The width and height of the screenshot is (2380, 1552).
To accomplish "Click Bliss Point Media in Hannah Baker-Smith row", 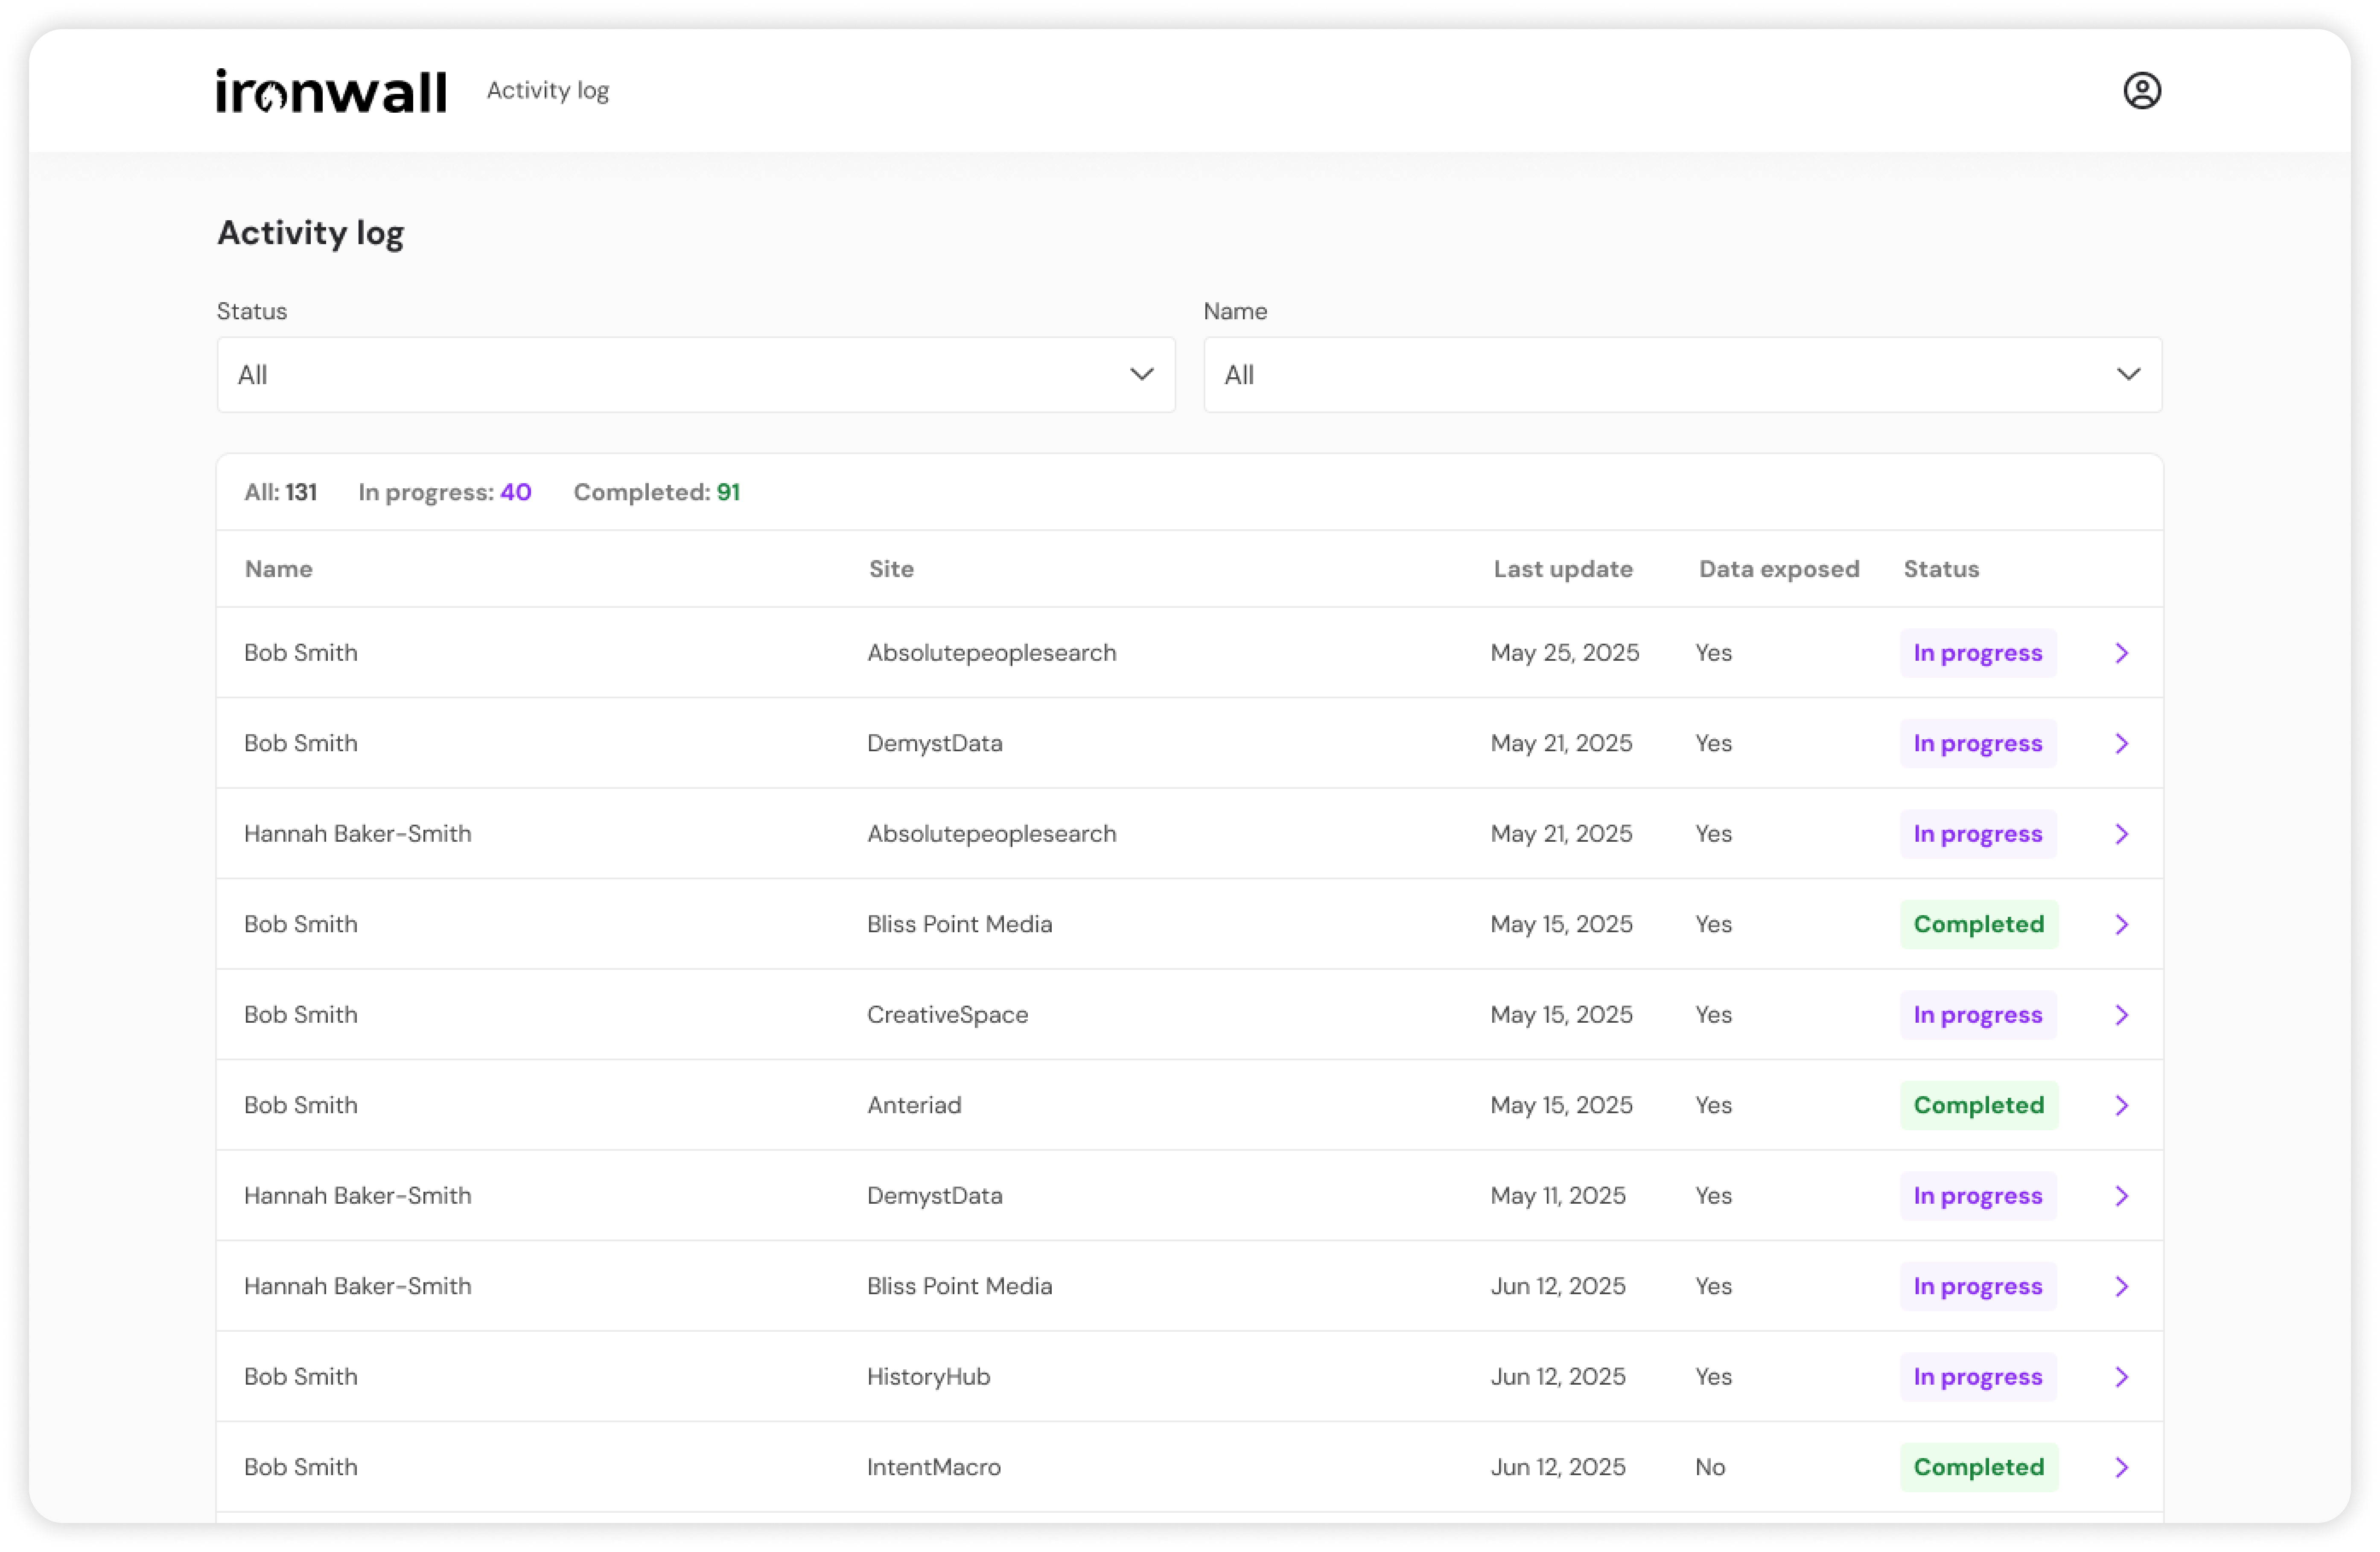I will click(959, 1287).
